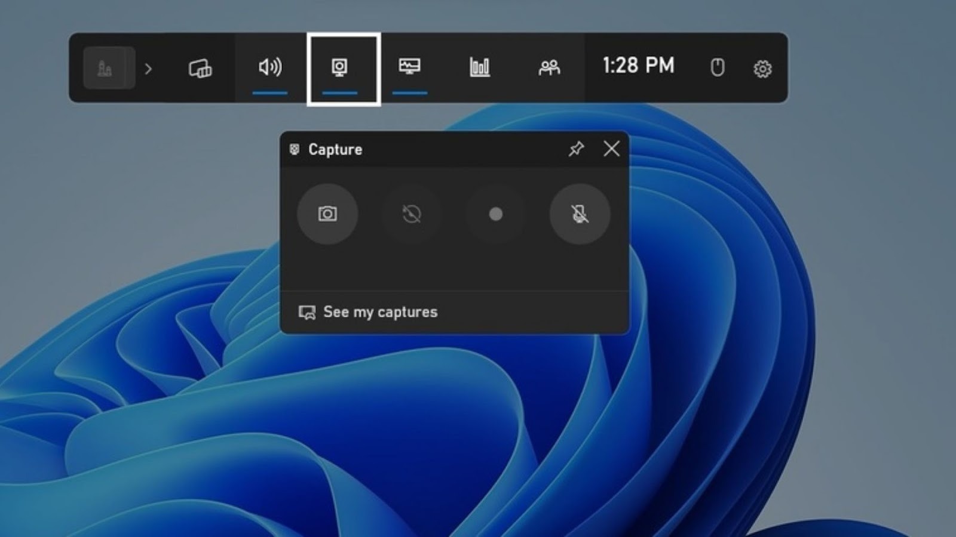This screenshot has width=956, height=537.
Task: Pin the Capture widget
Action: click(x=576, y=149)
